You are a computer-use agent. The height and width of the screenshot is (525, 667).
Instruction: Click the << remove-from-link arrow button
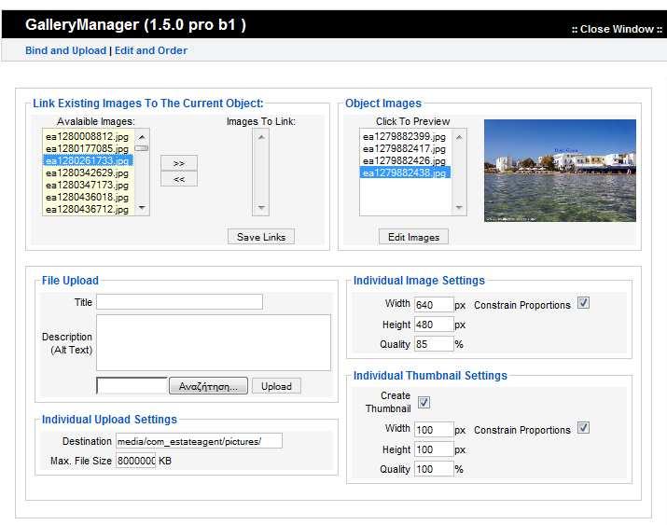(179, 179)
